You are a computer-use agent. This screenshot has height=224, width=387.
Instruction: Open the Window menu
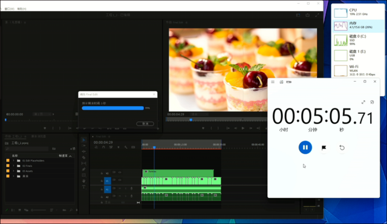(10, 9)
